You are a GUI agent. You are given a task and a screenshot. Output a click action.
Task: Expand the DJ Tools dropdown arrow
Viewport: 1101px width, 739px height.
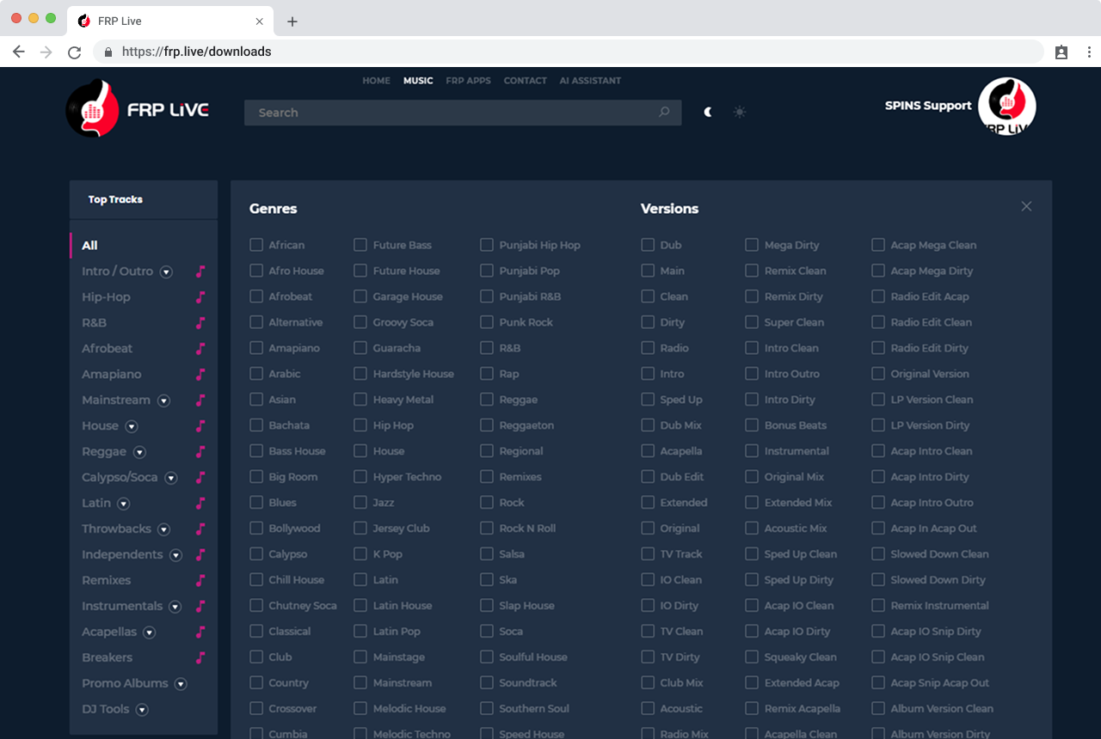[x=143, y=710]
